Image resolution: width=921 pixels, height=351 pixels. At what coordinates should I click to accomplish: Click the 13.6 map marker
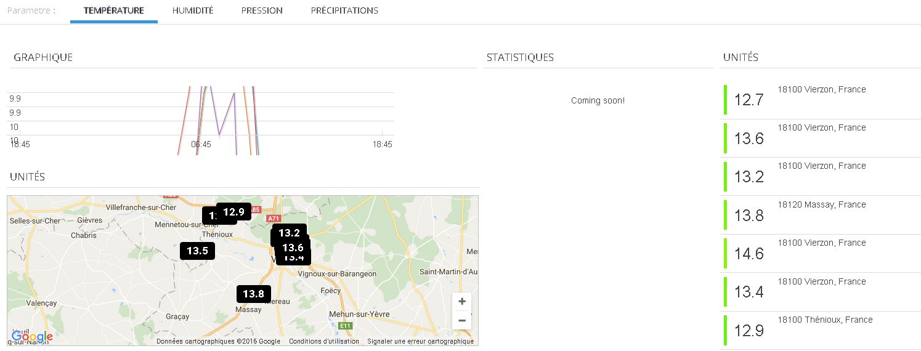pos(293,247)
